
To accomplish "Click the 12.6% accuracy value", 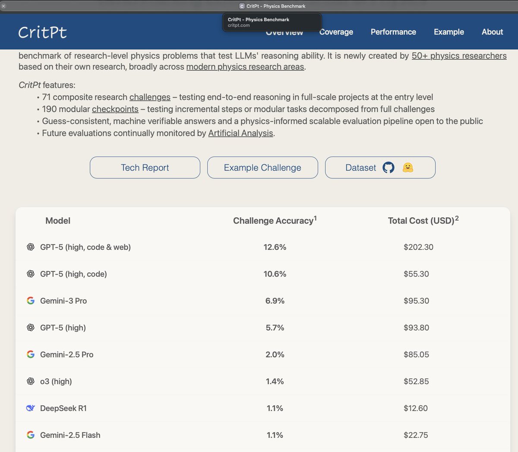I will tap(275, 247).
